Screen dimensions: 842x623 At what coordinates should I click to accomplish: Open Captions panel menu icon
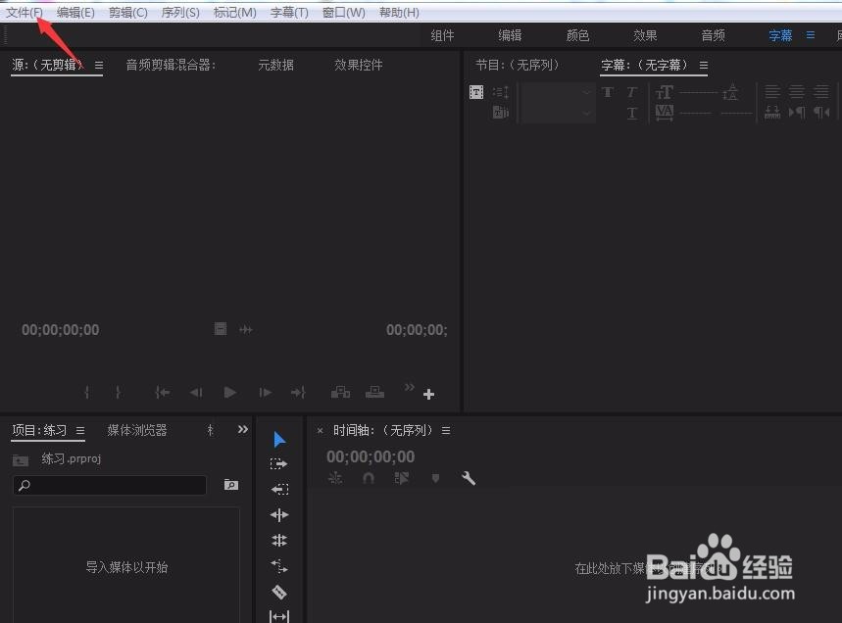(x=704, y=66)
